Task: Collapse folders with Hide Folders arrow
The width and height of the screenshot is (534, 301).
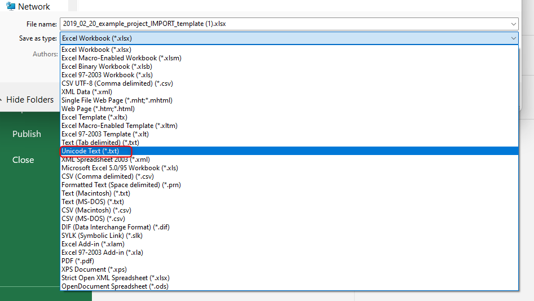Action: coord(2,100)
